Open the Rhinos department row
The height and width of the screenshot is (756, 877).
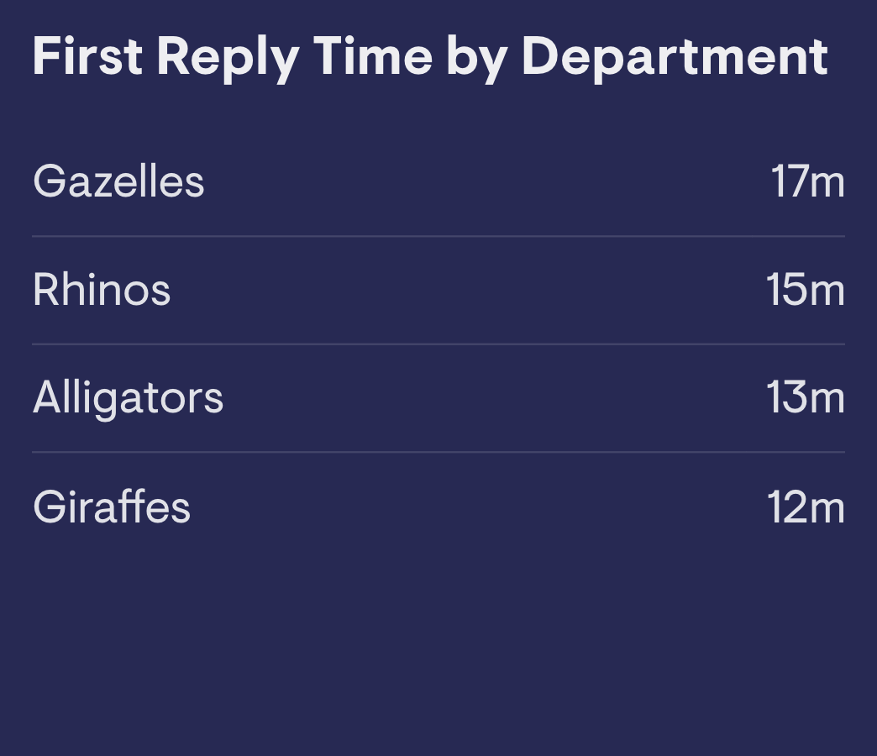click(438, 290)
